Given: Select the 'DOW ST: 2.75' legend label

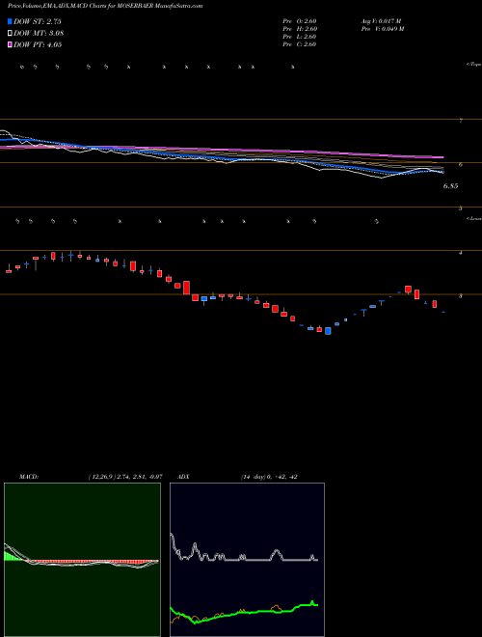Looking at the screenshot, I should click(x=38, y=21).
